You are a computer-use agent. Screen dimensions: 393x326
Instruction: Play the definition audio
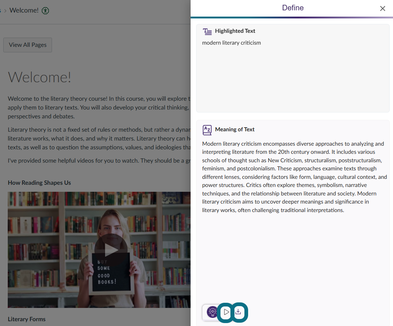pyautogui.click(x=226, y=312)
